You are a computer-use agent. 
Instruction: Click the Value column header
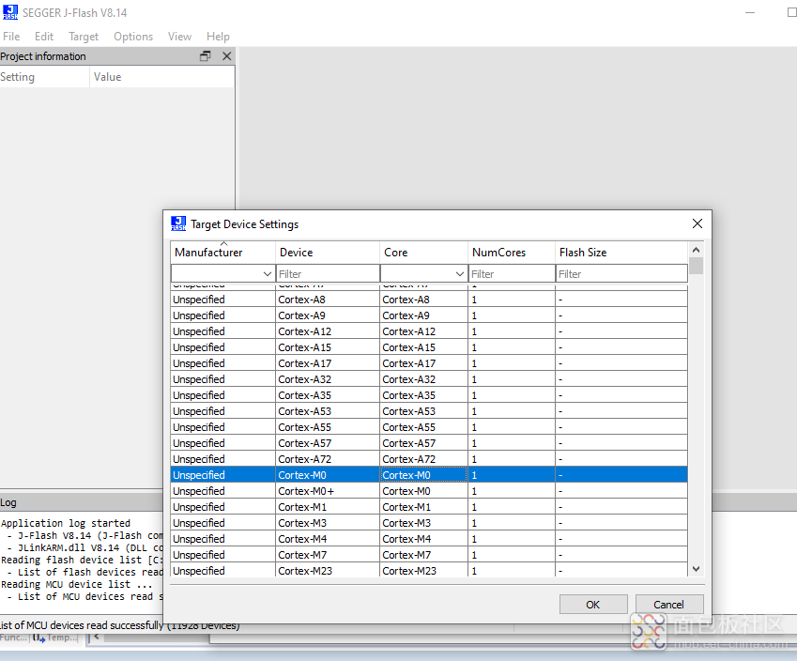(161, 77)
